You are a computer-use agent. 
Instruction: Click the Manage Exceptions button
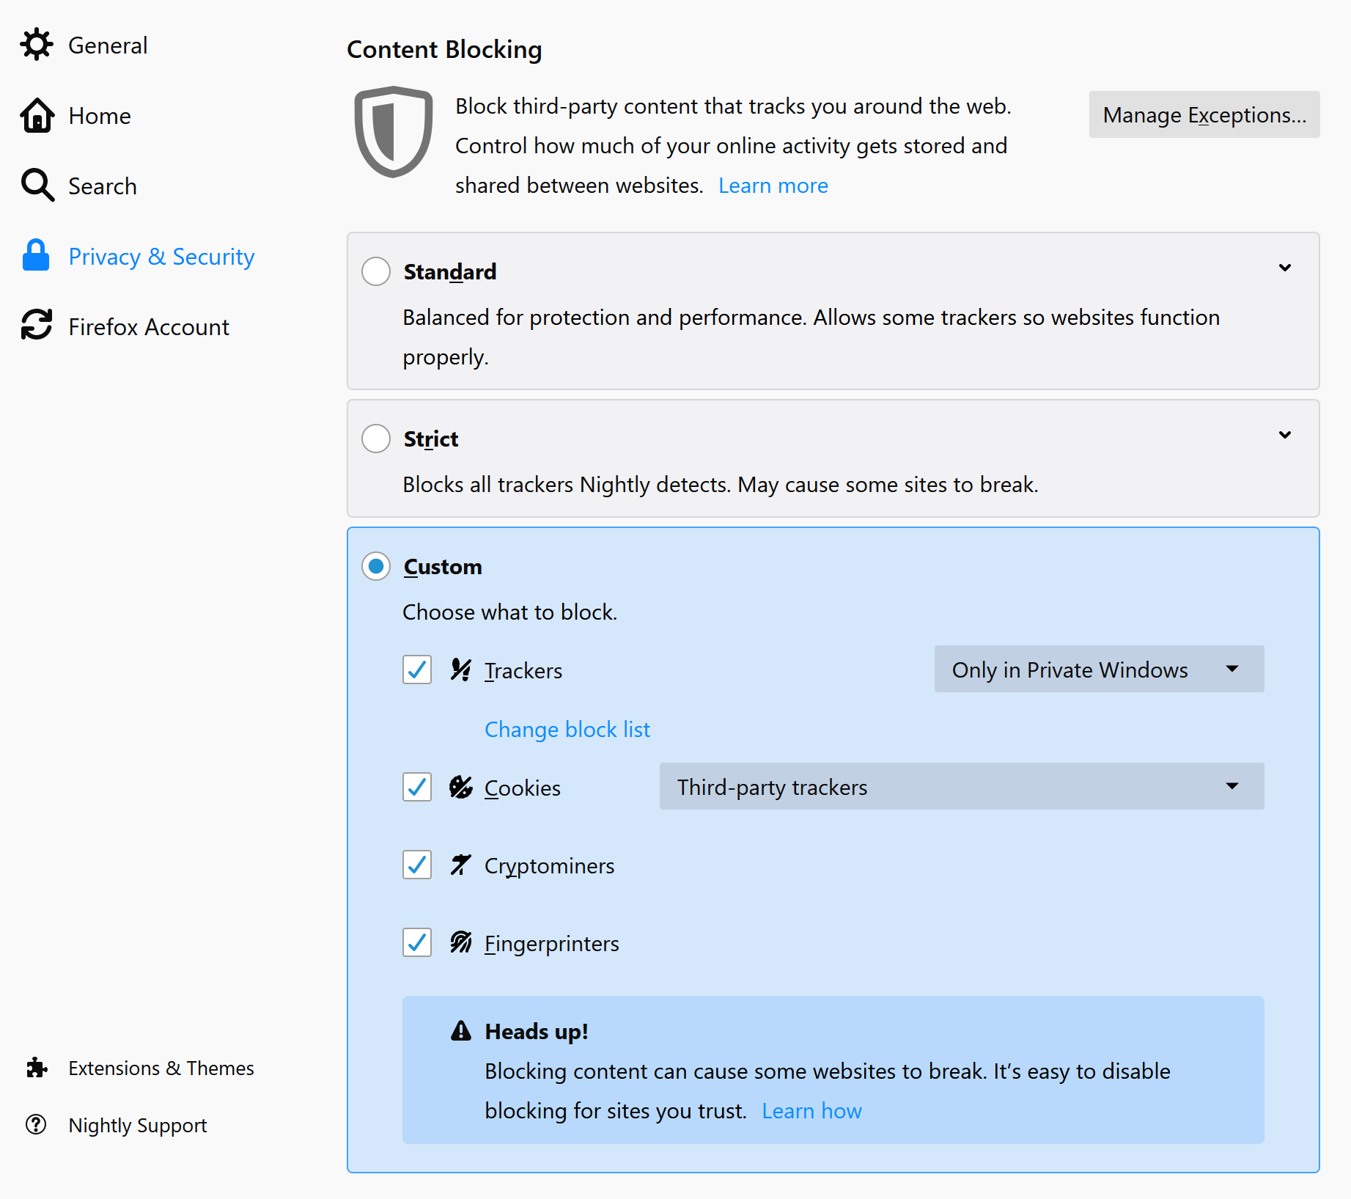point(1204,114)
